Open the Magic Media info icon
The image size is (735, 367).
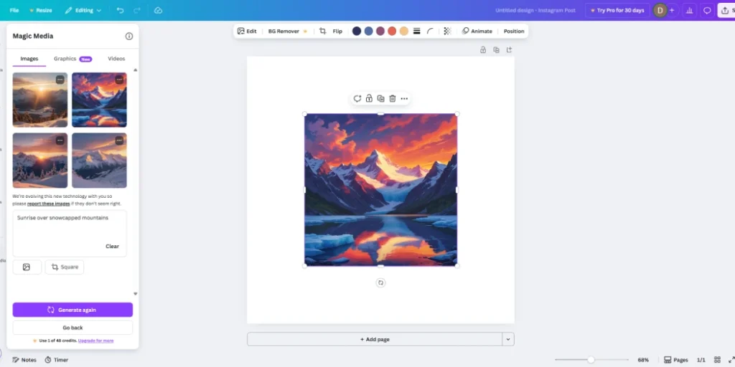point(129,37)
